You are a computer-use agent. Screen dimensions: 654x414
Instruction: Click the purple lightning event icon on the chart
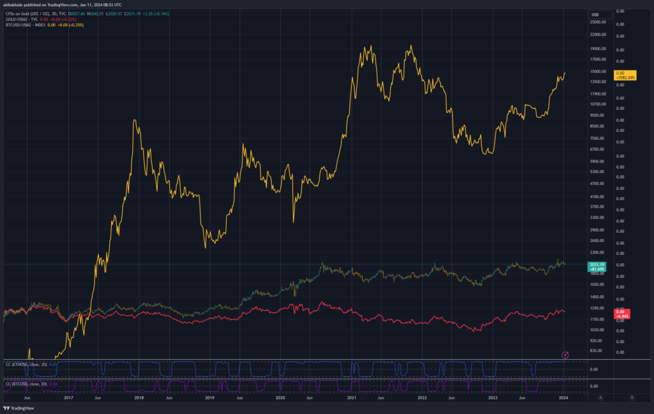coord(565,353)
